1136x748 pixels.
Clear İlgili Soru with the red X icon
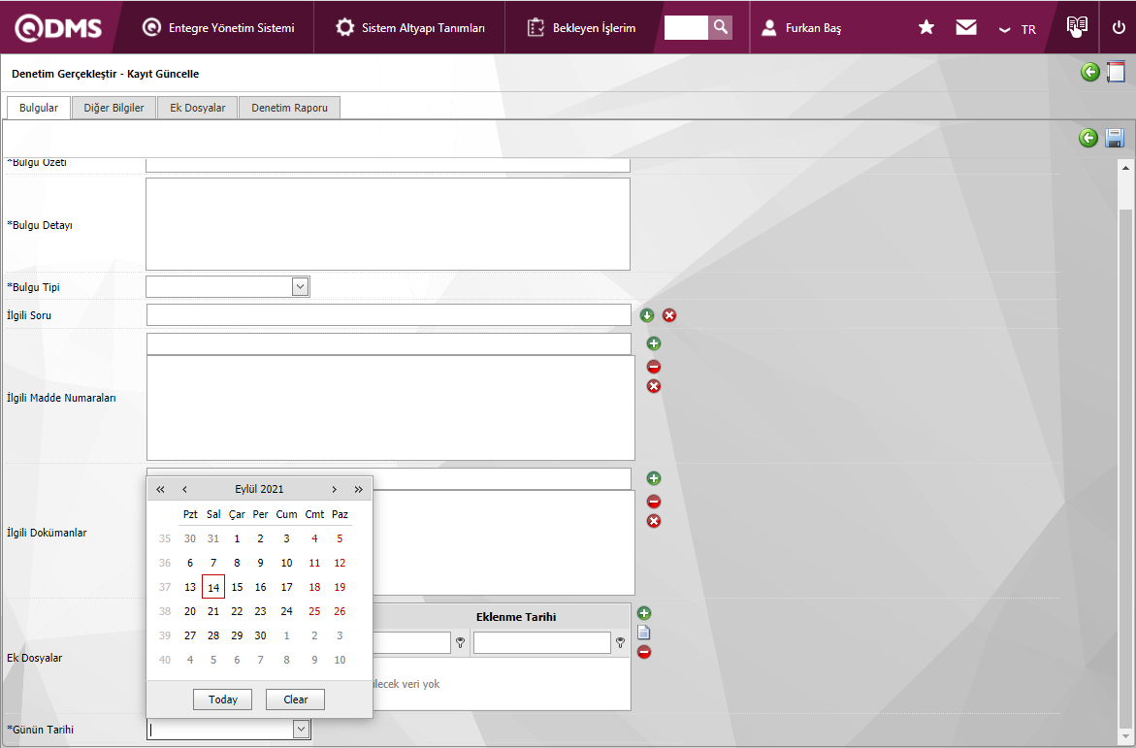tap(669, 315)
